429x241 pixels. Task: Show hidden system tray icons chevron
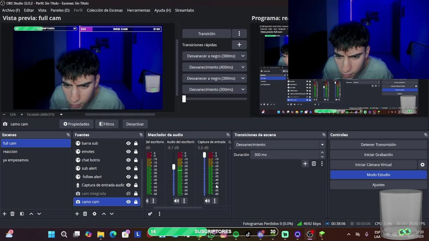(349, 234)
